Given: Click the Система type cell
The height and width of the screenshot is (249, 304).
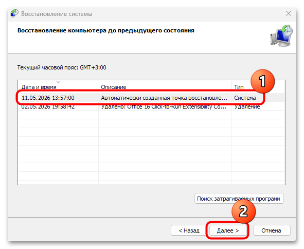Looking at the screenshot, I should click(x=245, y=98).
